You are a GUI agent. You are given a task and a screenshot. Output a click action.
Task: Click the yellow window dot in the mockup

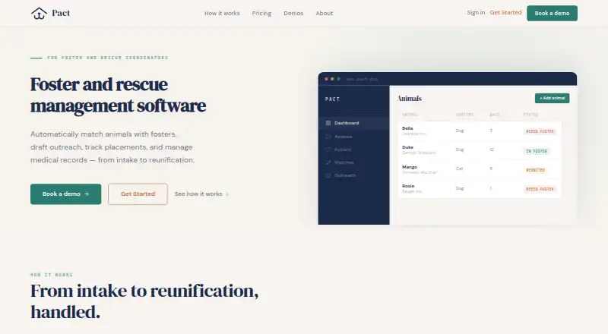pyautogui.click(x=332, y=79)
